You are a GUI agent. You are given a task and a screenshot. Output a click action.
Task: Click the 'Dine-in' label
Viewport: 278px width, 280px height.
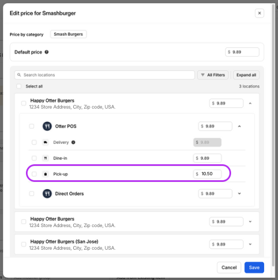pyautogui.click(x=60, y=158)
